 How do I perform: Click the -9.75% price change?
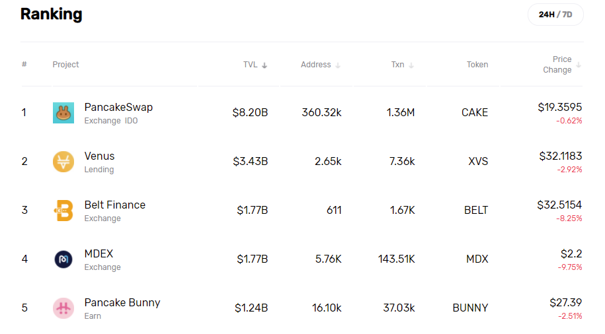(570, 267)
